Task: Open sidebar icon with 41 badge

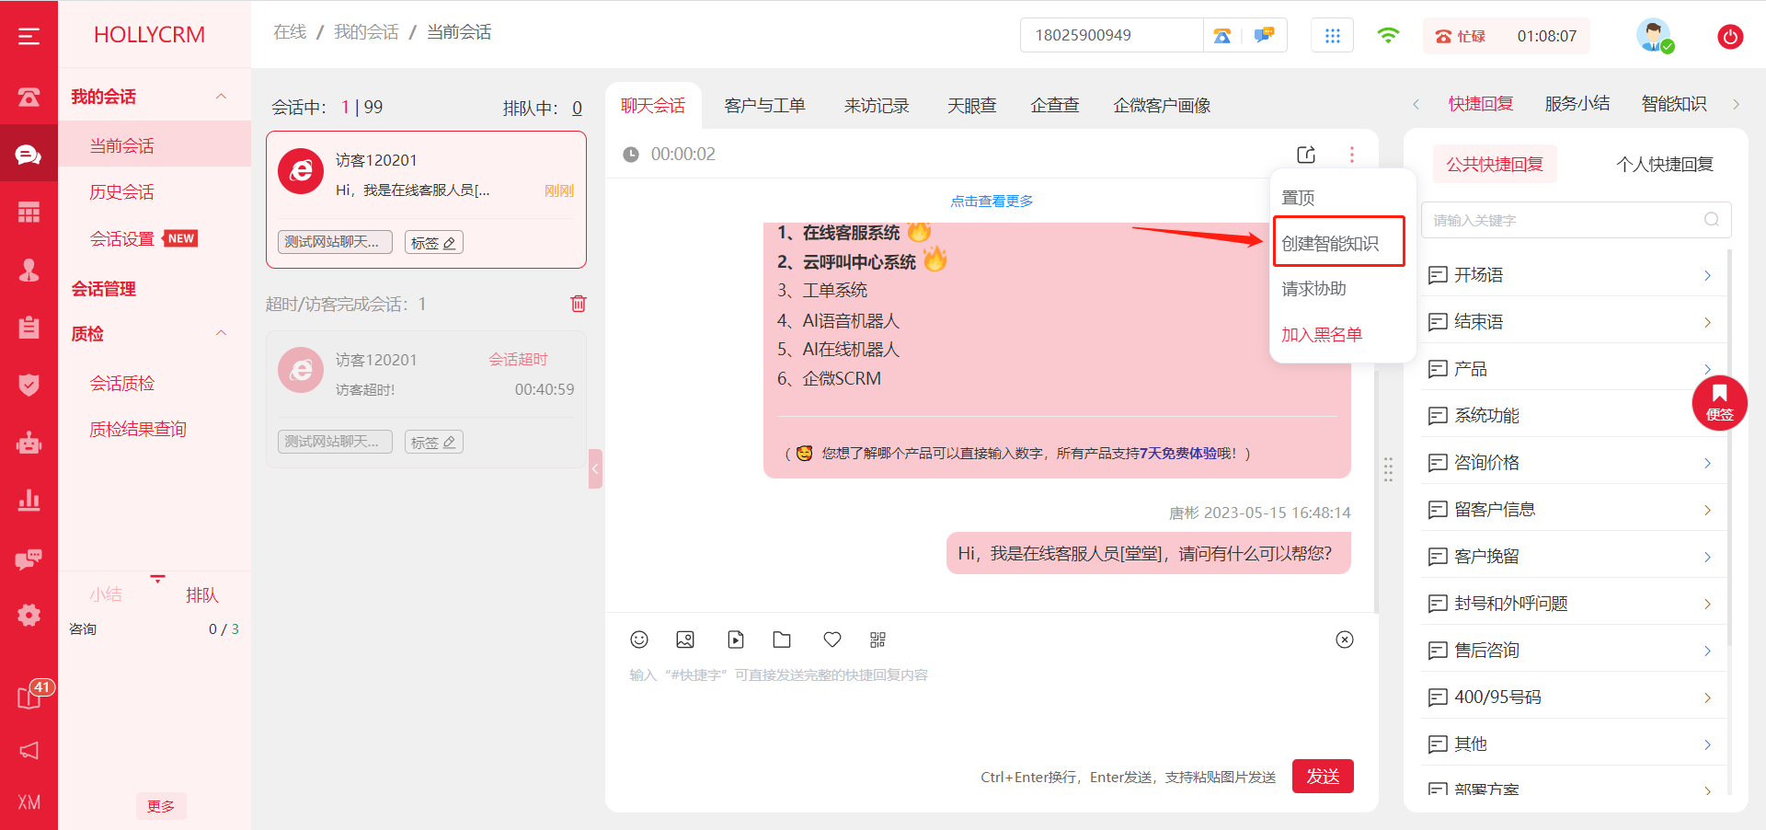Action: (30, 697)
